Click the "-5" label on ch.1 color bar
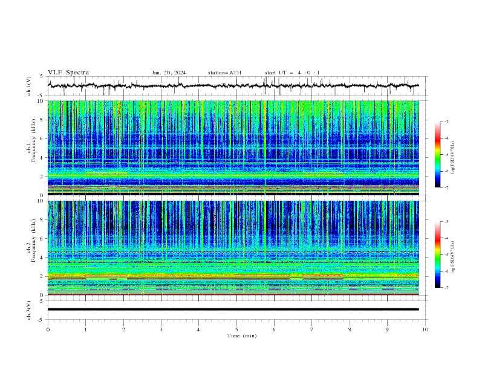The width and height of the screenshot is (479, 370). pyautogui.click(x=446, y=155)
